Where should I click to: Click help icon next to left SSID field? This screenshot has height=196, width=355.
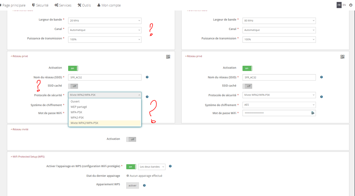point(147,77)
